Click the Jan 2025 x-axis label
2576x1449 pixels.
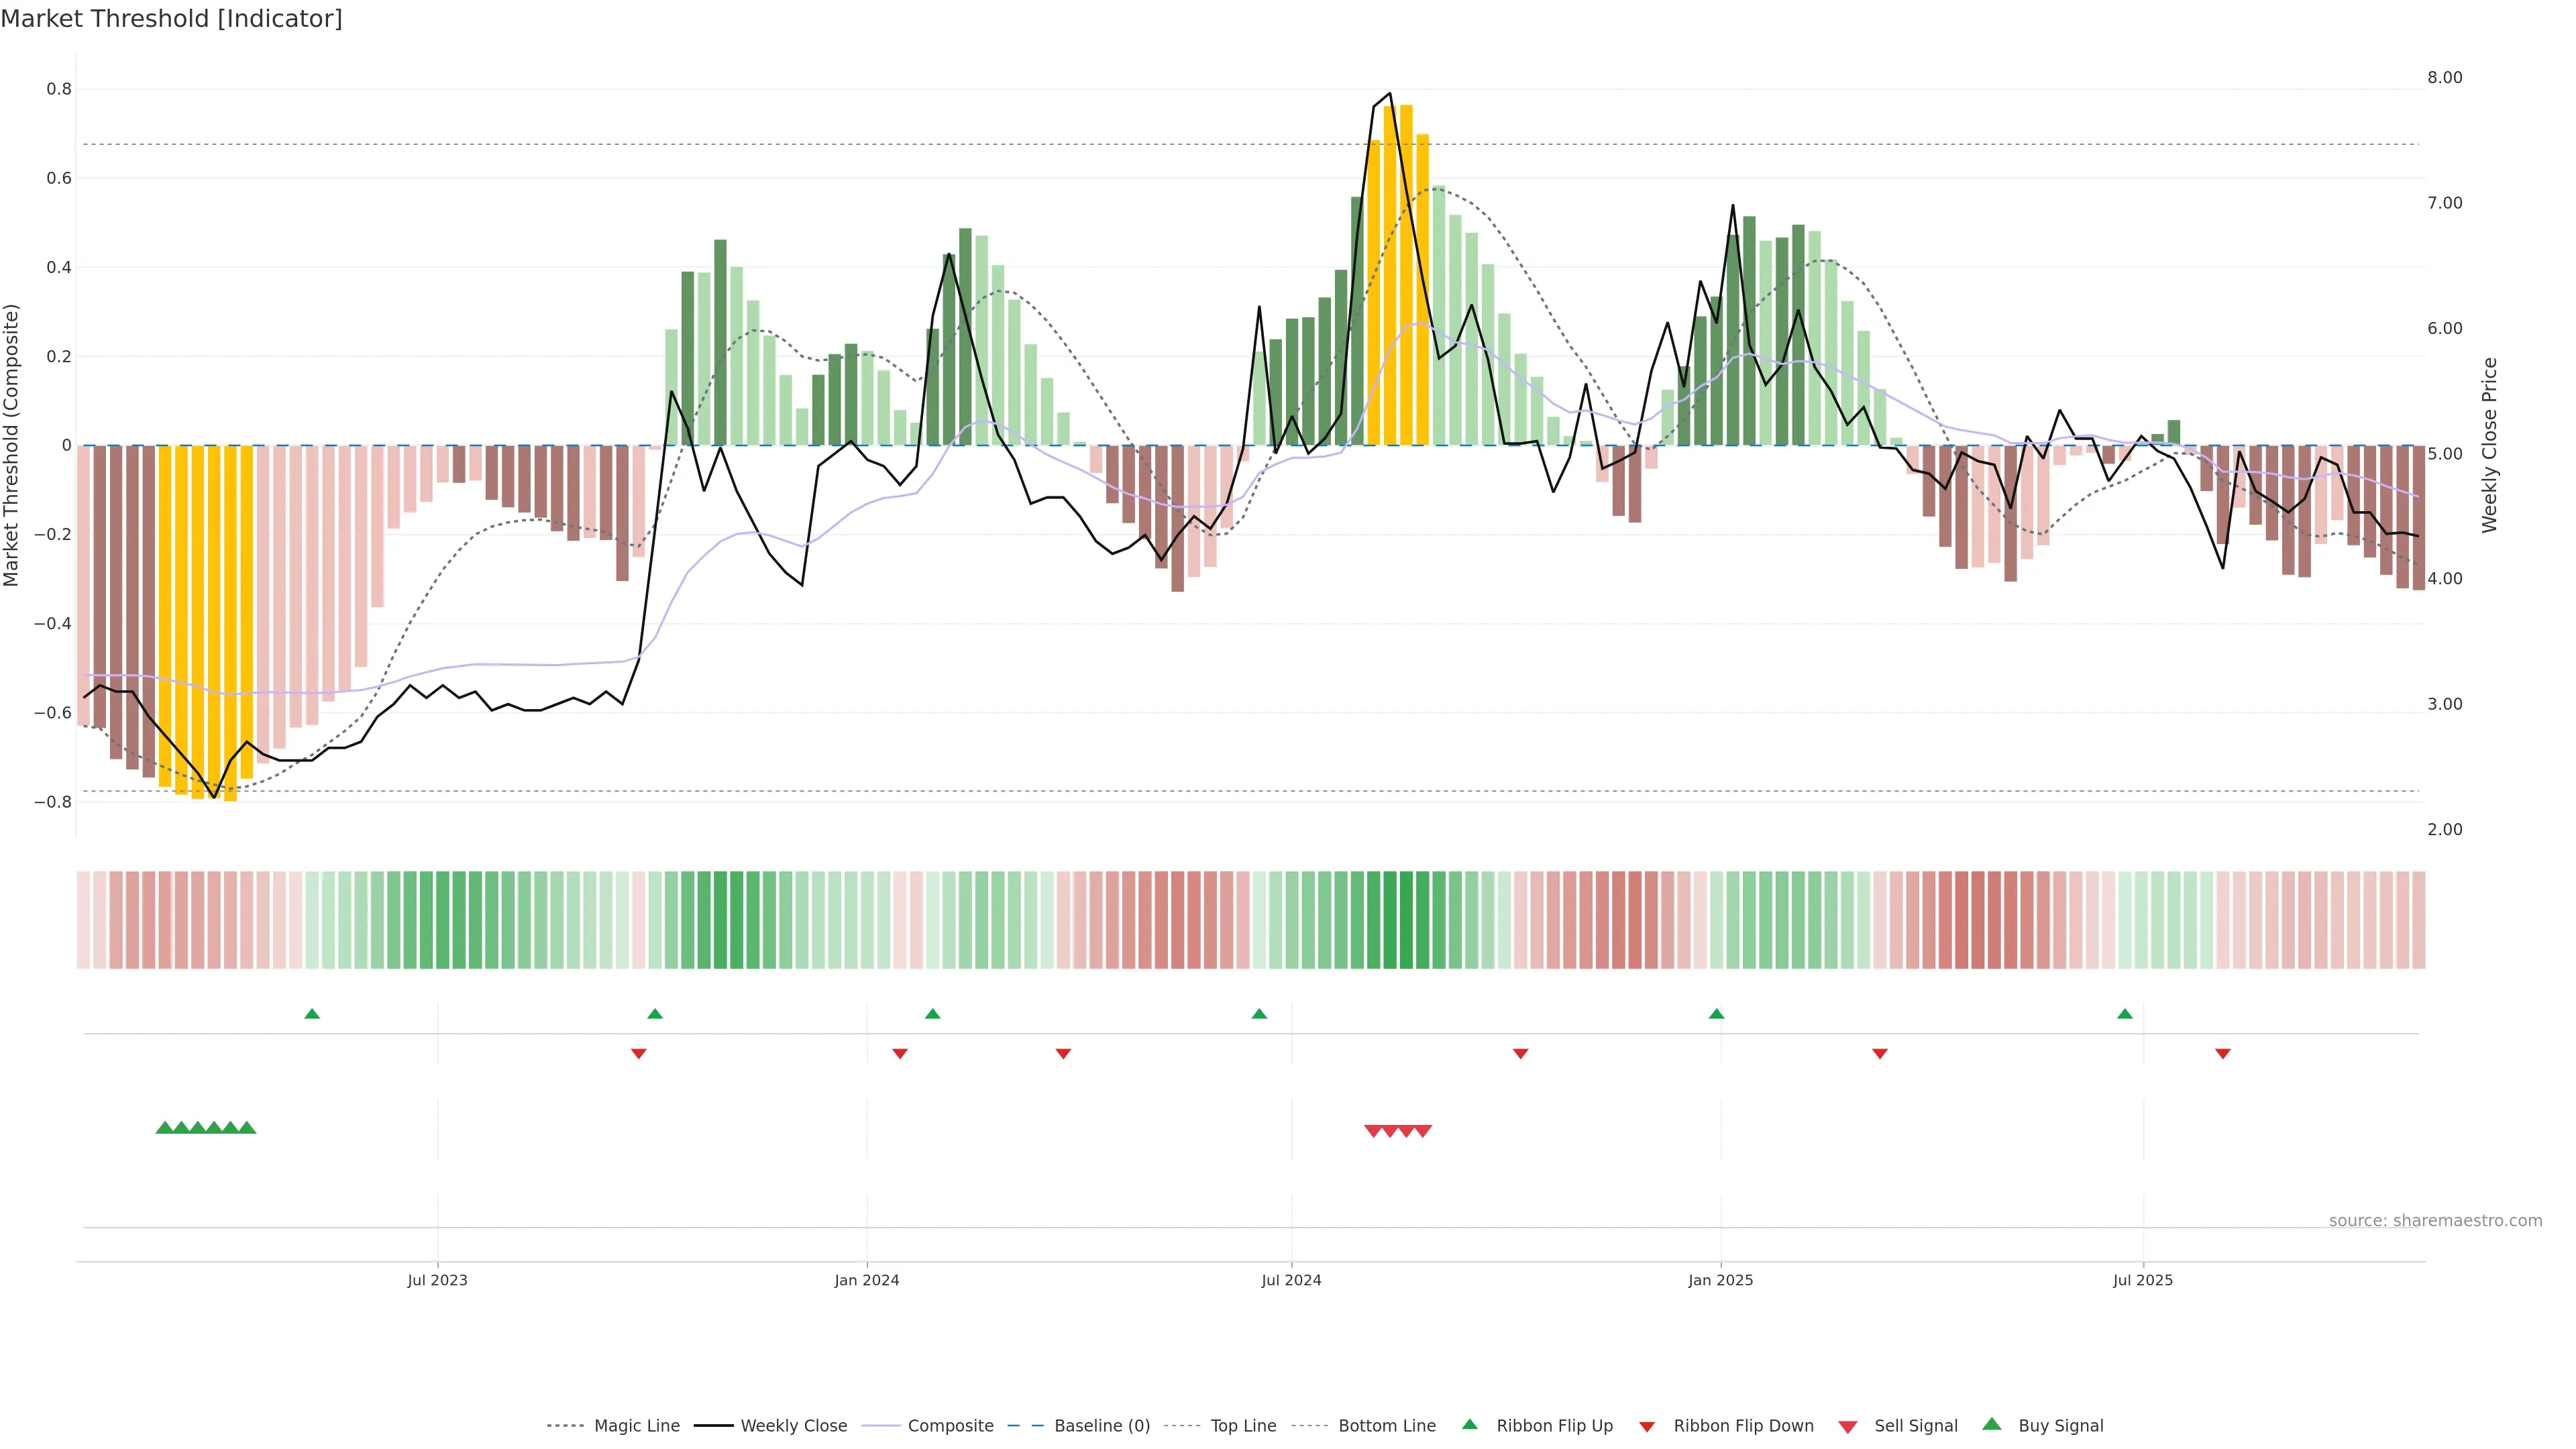[x=1720, y=1280]
